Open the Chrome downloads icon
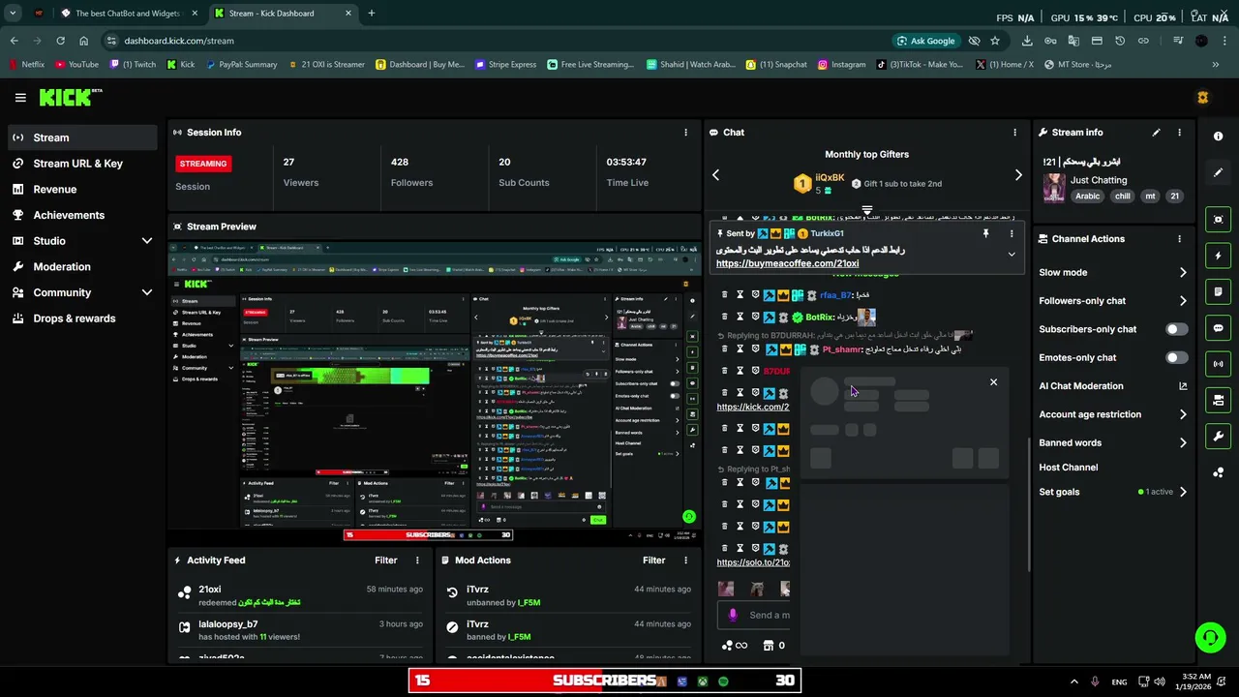Image resolution: width=1239 pixels, height=697 pixels. click(1027, 41)
